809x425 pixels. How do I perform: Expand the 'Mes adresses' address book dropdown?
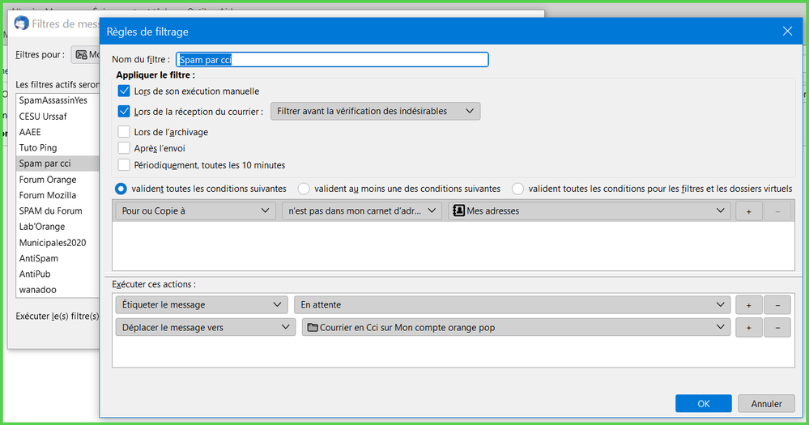point(589,210)
